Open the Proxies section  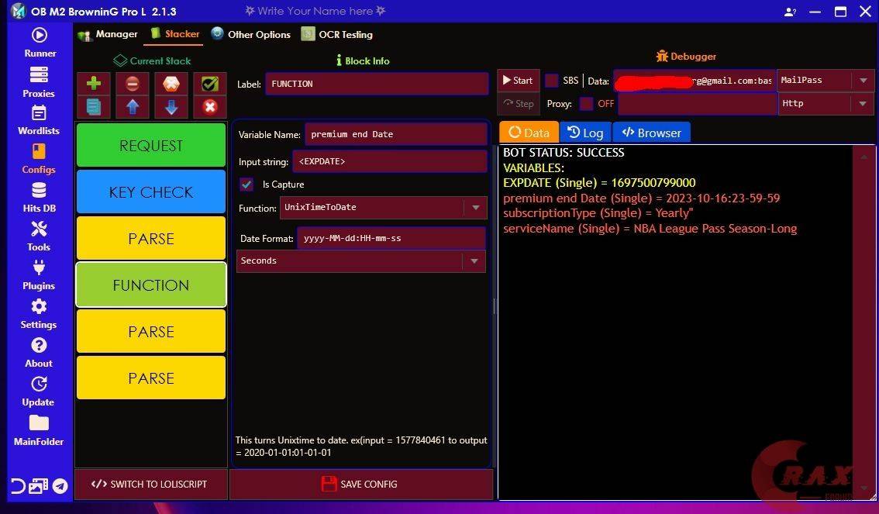pos(39,82)
